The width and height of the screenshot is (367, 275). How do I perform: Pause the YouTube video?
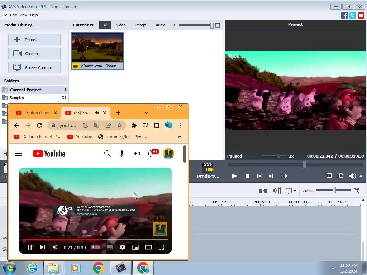coord(30,247)
